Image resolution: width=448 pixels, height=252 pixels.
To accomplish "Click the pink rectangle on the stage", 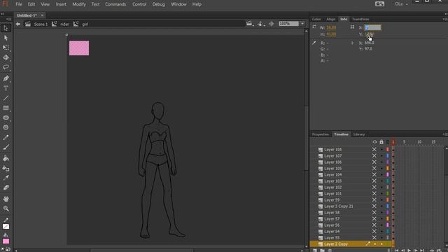I will pyautogui.click(x=79, y=48).
